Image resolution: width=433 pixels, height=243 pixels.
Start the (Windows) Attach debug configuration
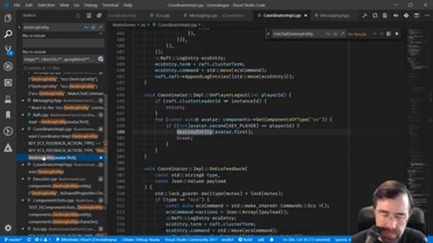(x=86, y=240)
